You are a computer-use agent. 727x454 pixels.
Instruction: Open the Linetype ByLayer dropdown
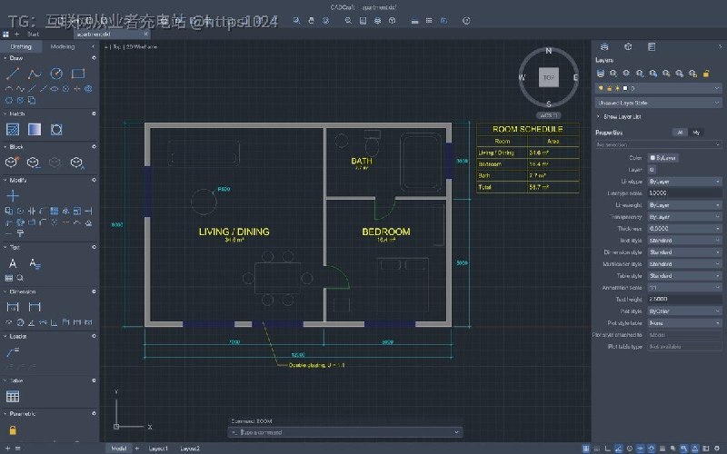pos(684,182)
